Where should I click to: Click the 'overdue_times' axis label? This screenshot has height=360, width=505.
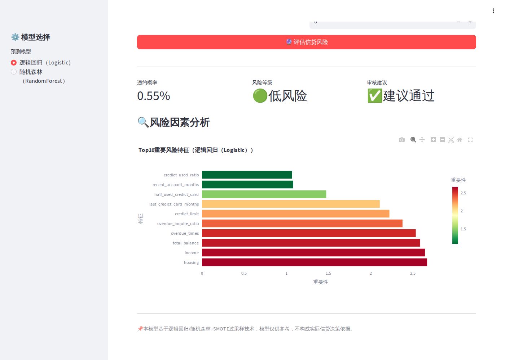pyautogui.click(x=185, y=233)
